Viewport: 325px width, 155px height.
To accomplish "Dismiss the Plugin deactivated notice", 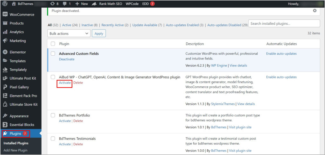I will pos(315,10).
